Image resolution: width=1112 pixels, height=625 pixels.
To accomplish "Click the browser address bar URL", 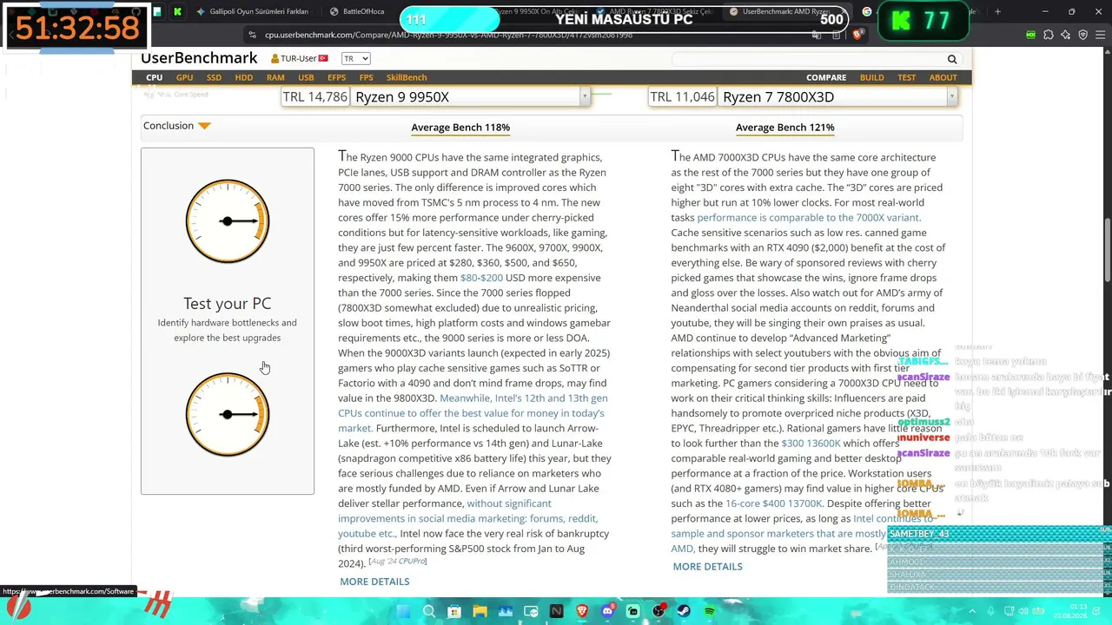I will [x=448, y=35].
